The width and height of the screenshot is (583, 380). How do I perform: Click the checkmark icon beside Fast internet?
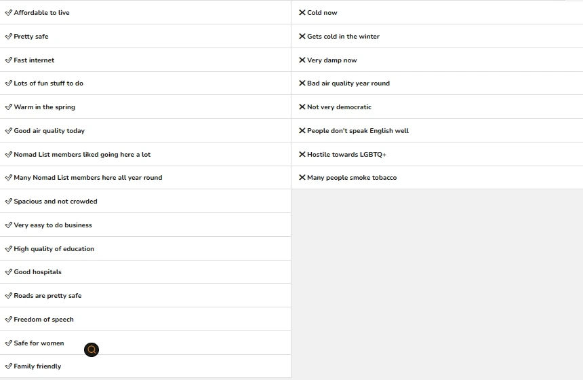[x=9, y=60]
